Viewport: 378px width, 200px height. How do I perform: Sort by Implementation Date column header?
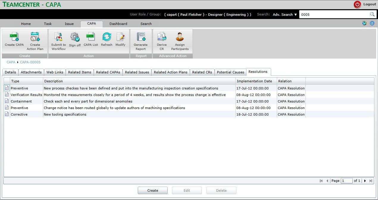pos(256,81)
